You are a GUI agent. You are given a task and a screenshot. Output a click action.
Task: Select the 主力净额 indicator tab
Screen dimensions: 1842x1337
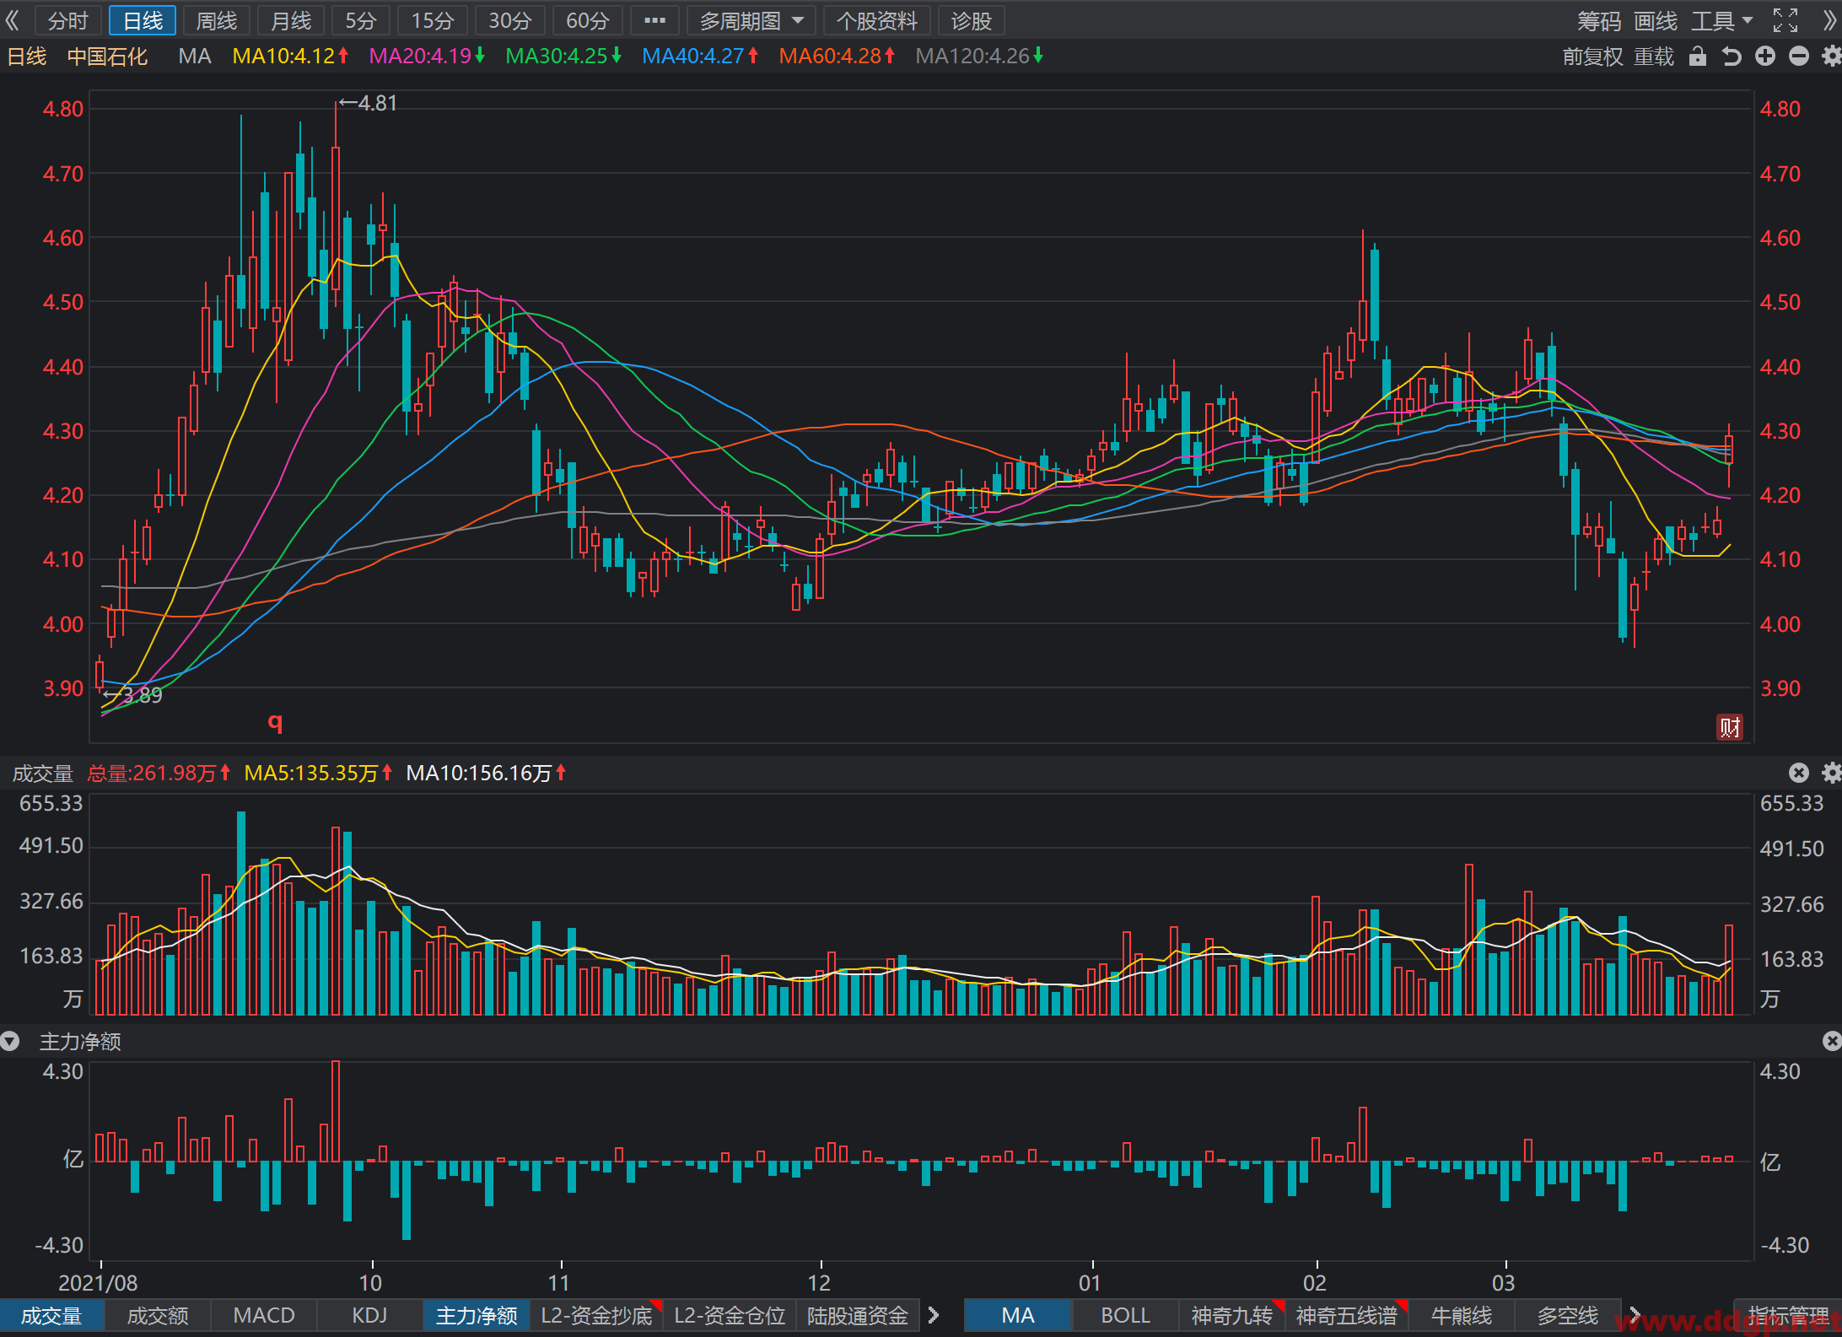(477, 1315)
